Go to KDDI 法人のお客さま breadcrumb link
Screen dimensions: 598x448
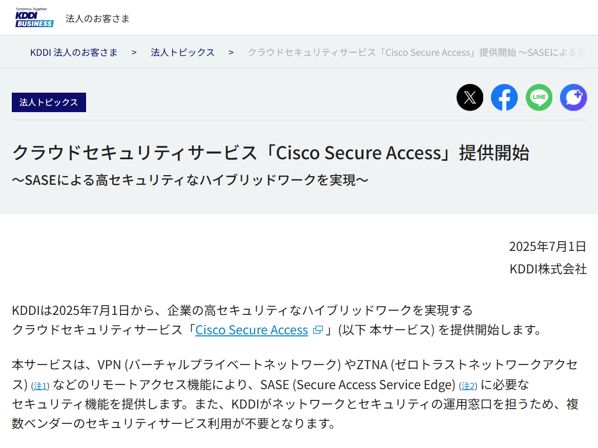(x=74, y=52)
